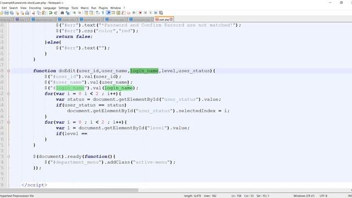This screenshot has height=198, width=352.
Task: Click the word doEdit in the code
Action: 67,71
